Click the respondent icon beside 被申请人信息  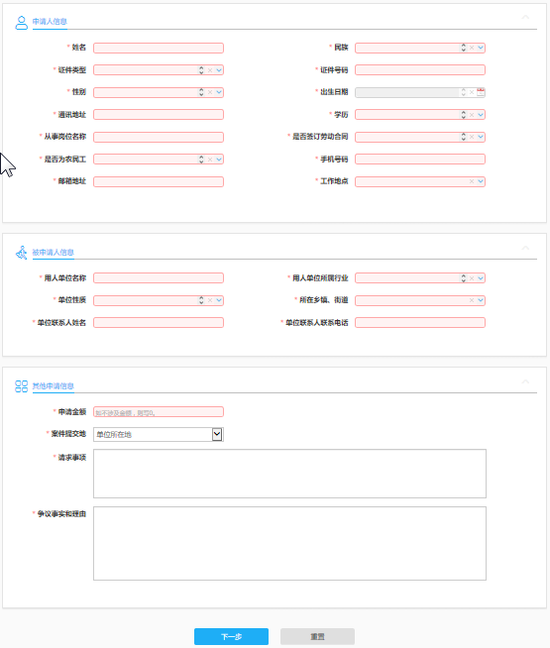click(21, 253)
